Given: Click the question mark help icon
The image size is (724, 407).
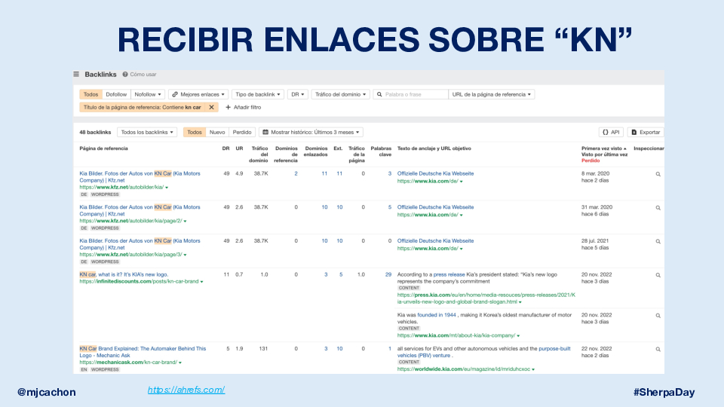Looking at the screenshot, I should 125,75.
